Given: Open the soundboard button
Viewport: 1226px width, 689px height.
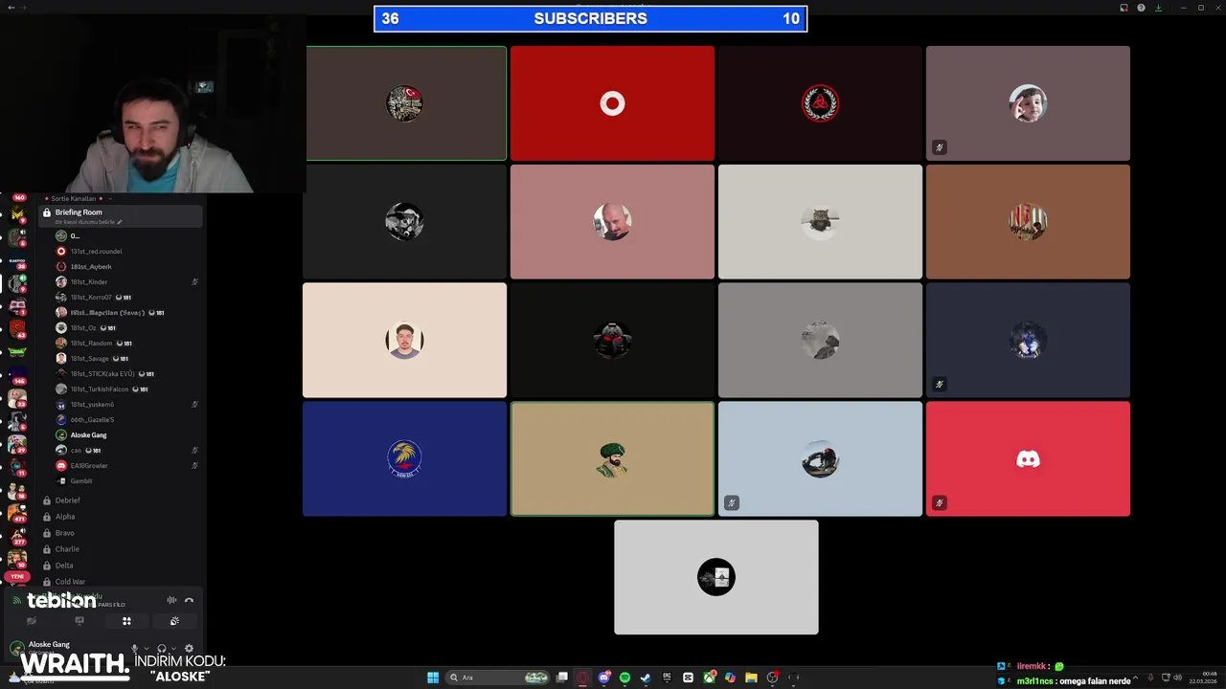Looking at the screenshot, I should coord(174,621).
